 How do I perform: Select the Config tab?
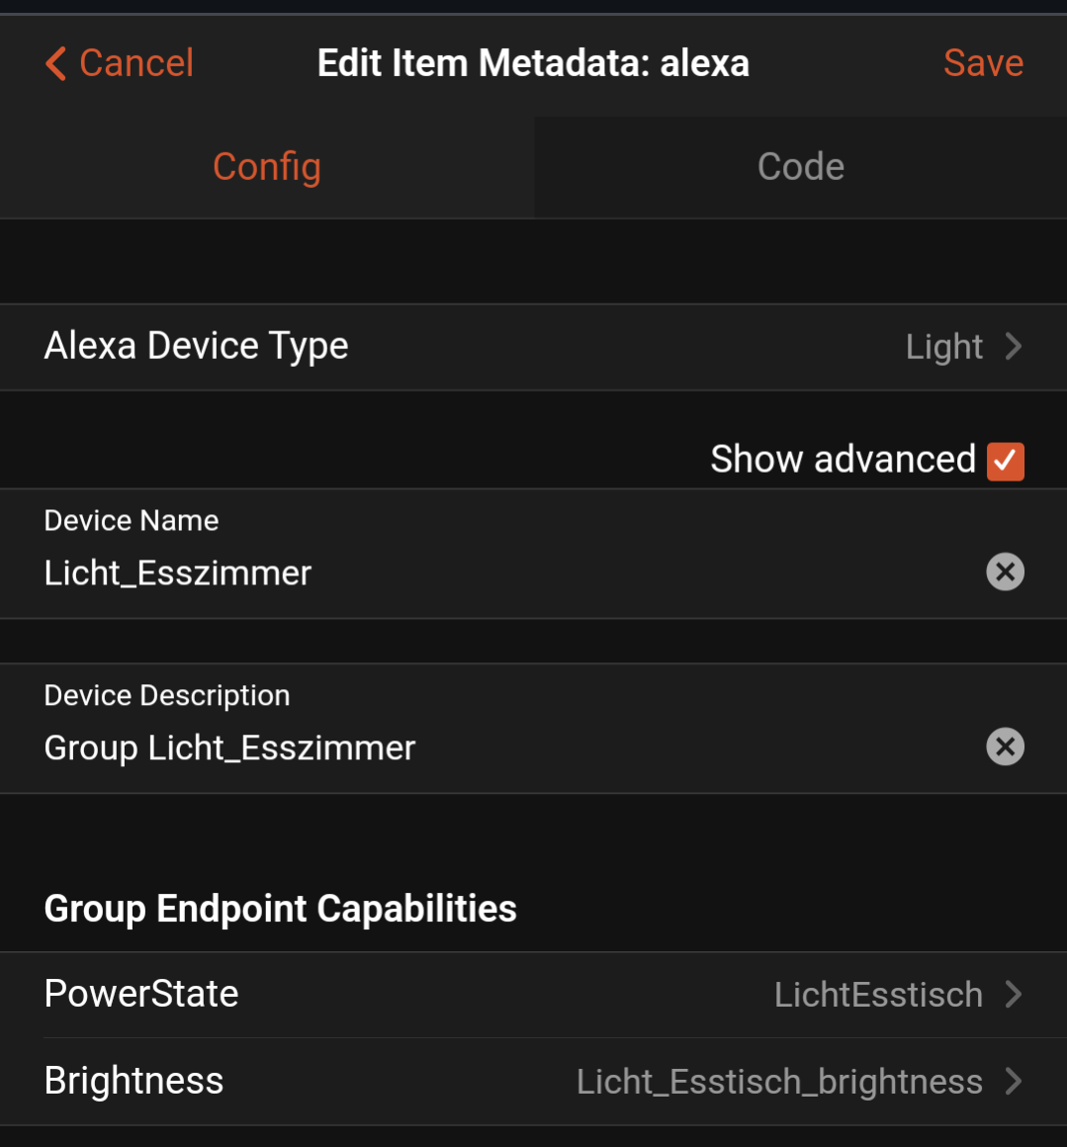pos(267,167)
